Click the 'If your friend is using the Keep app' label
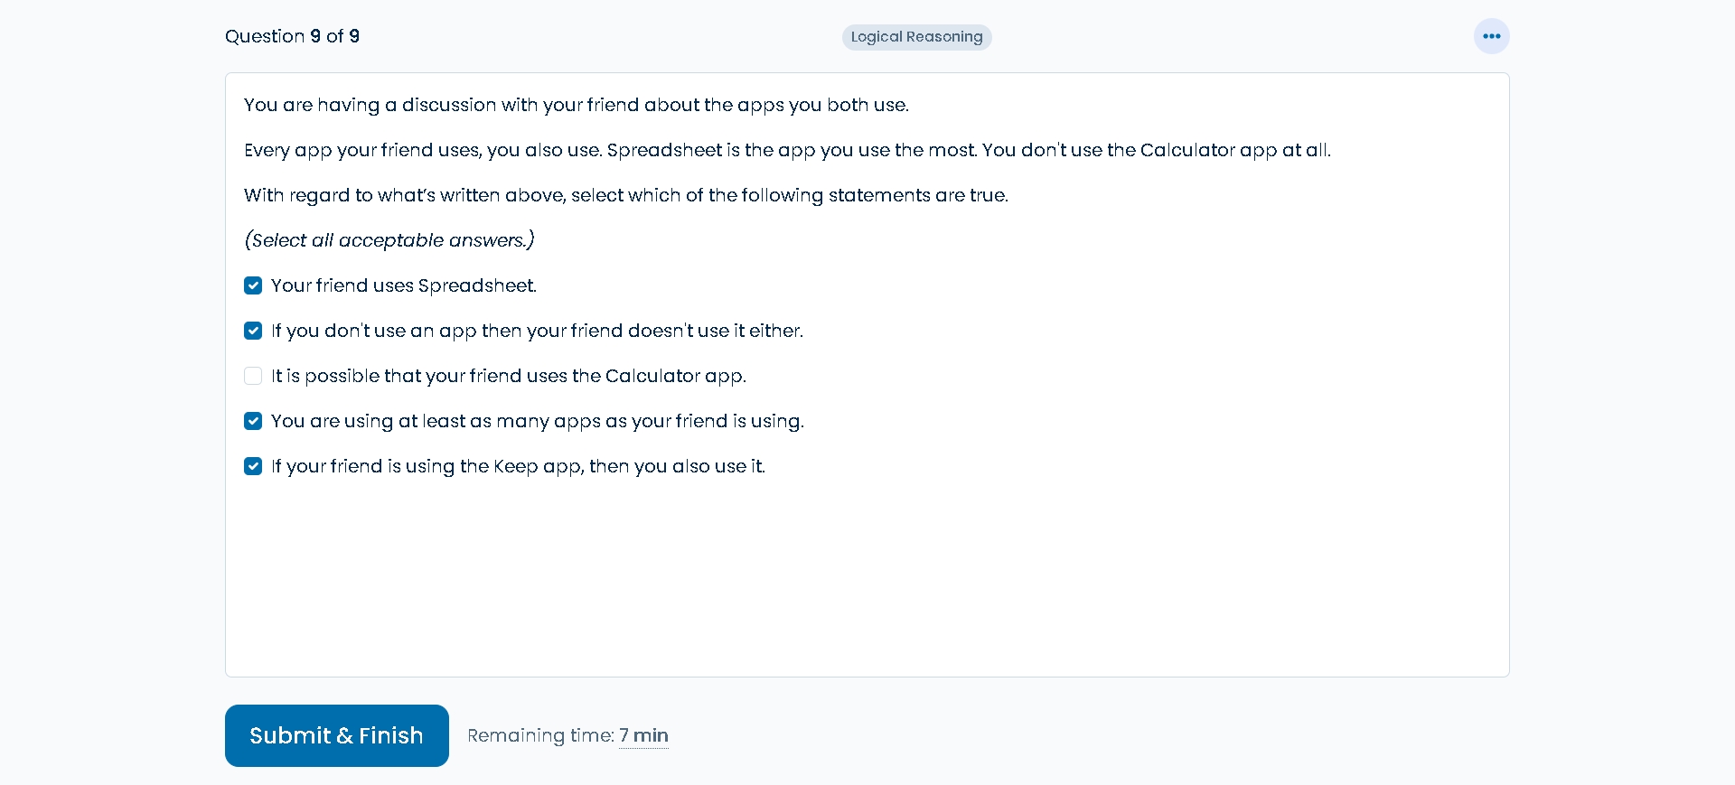The image size is (1735, 785). point(518,466)
